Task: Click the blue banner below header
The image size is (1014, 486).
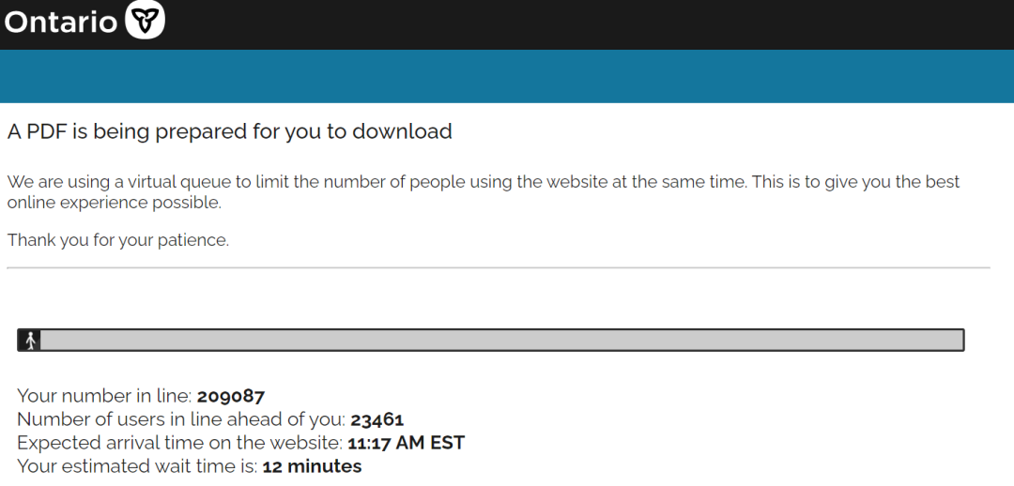Action: pos(507,76)
